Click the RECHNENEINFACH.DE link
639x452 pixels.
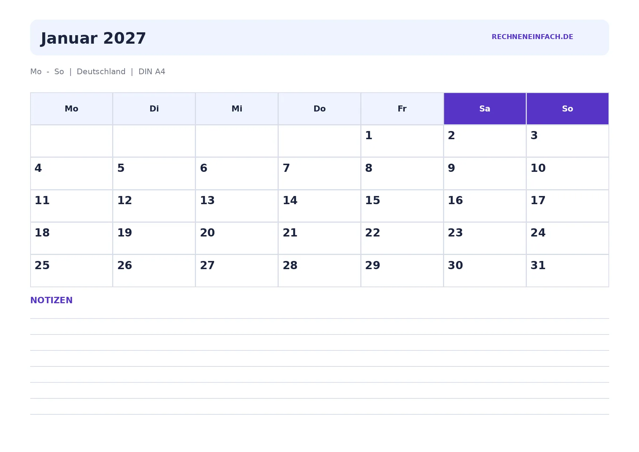coord(532,37)
